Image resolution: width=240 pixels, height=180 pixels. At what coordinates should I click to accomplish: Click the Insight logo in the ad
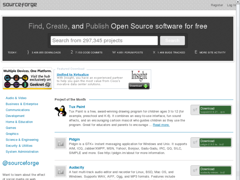[x=139, y=76]
